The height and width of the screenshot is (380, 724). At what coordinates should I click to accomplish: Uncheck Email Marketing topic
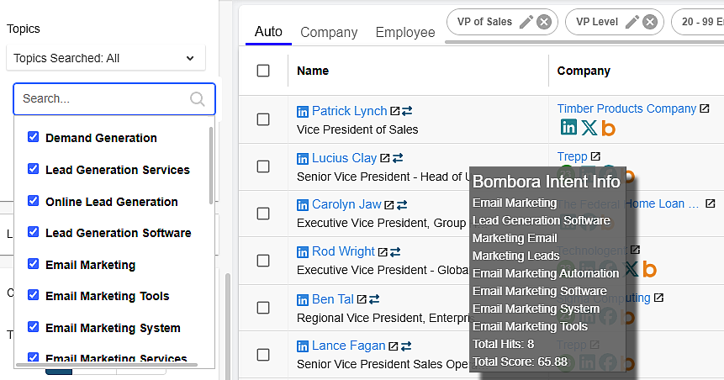(34, 264)
